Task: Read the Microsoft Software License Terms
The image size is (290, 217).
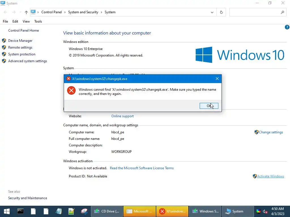Action: 142,168
